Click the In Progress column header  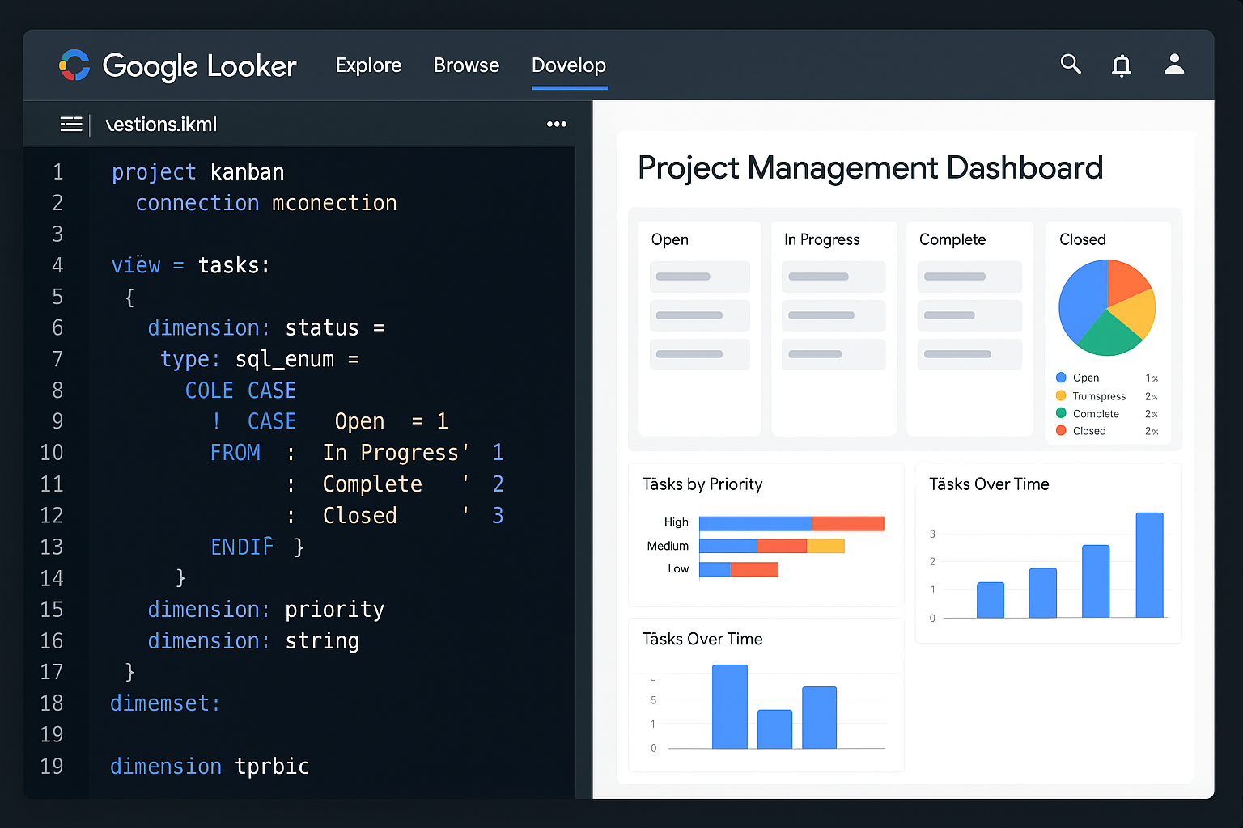(821, 239)
